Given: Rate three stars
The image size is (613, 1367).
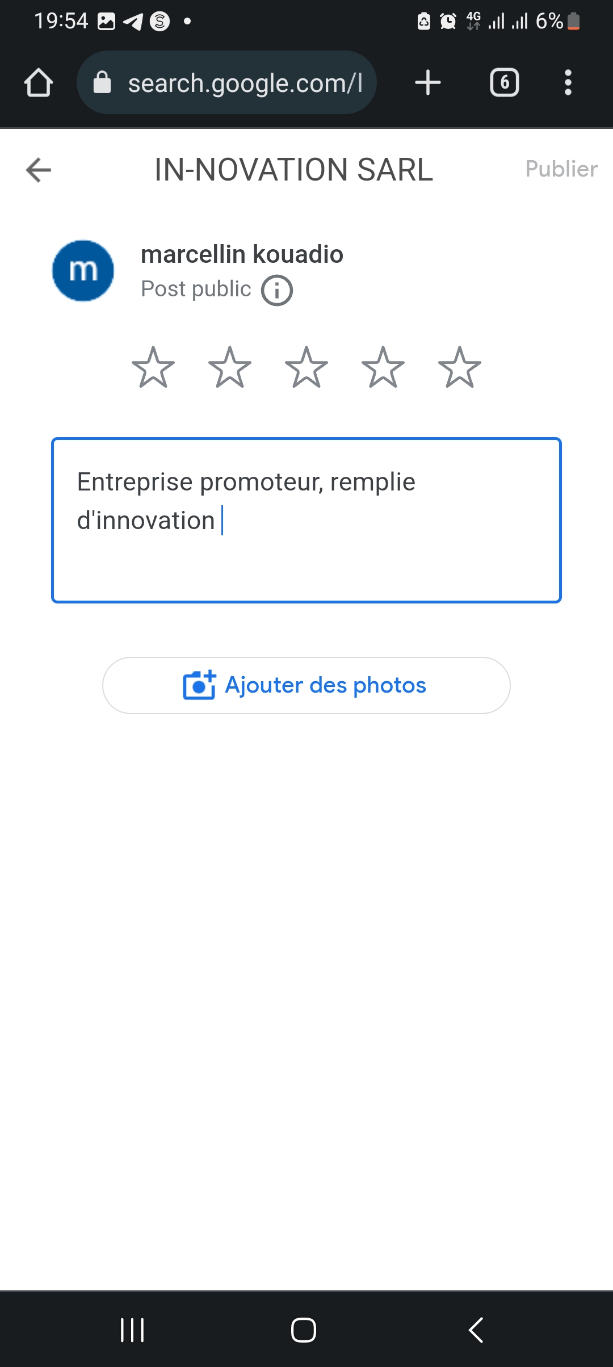Looking at the screenshot, I should pos(306,367).
